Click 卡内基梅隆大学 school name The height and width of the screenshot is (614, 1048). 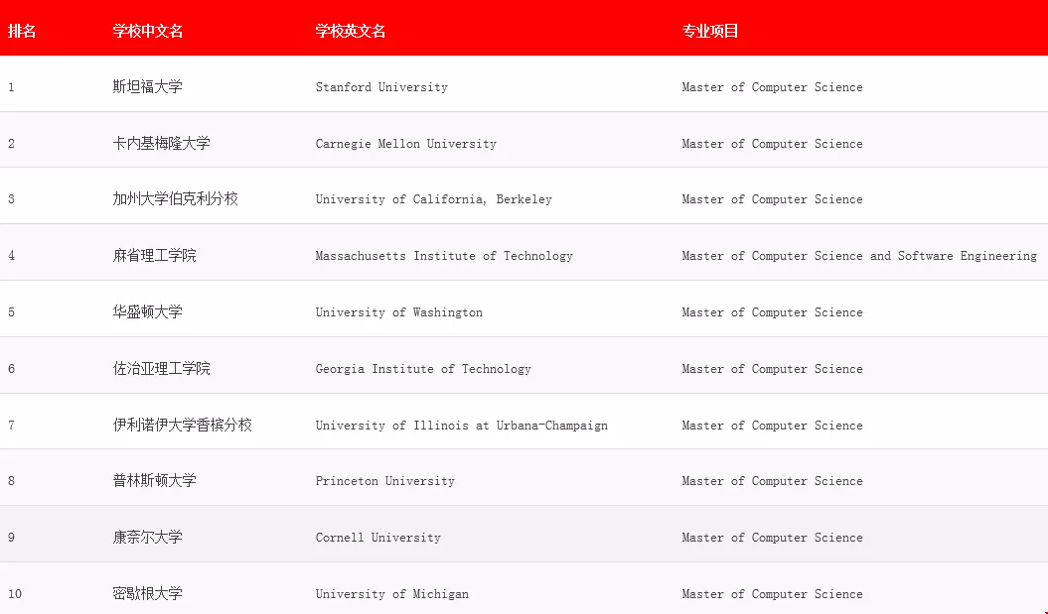[161, 144]
